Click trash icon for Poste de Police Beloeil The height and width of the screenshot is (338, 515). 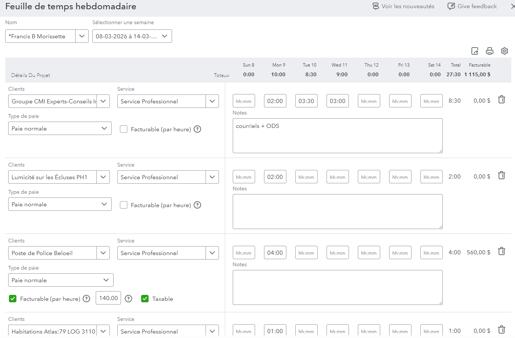coord(502,251)
